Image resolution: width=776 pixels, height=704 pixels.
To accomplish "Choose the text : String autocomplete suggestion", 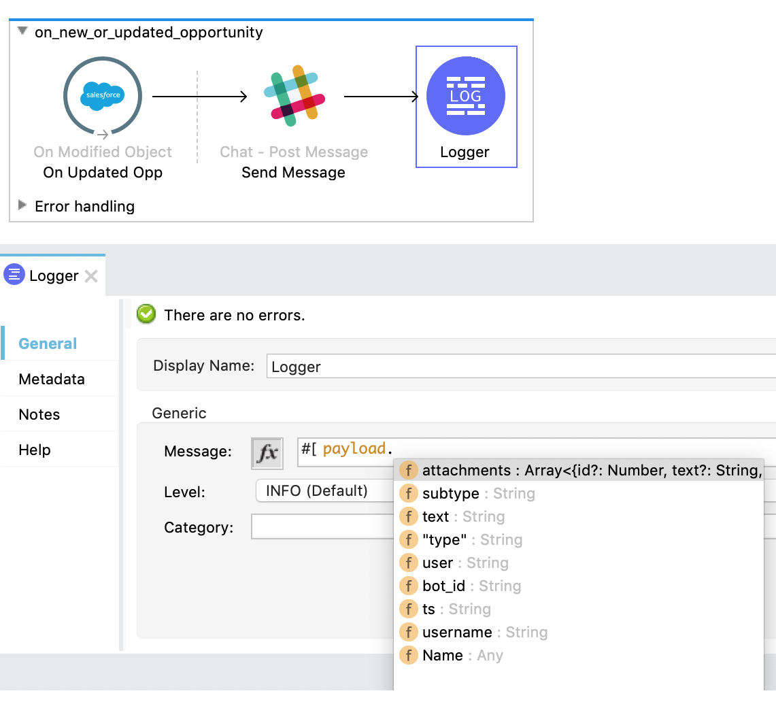I will click(435, 516).
